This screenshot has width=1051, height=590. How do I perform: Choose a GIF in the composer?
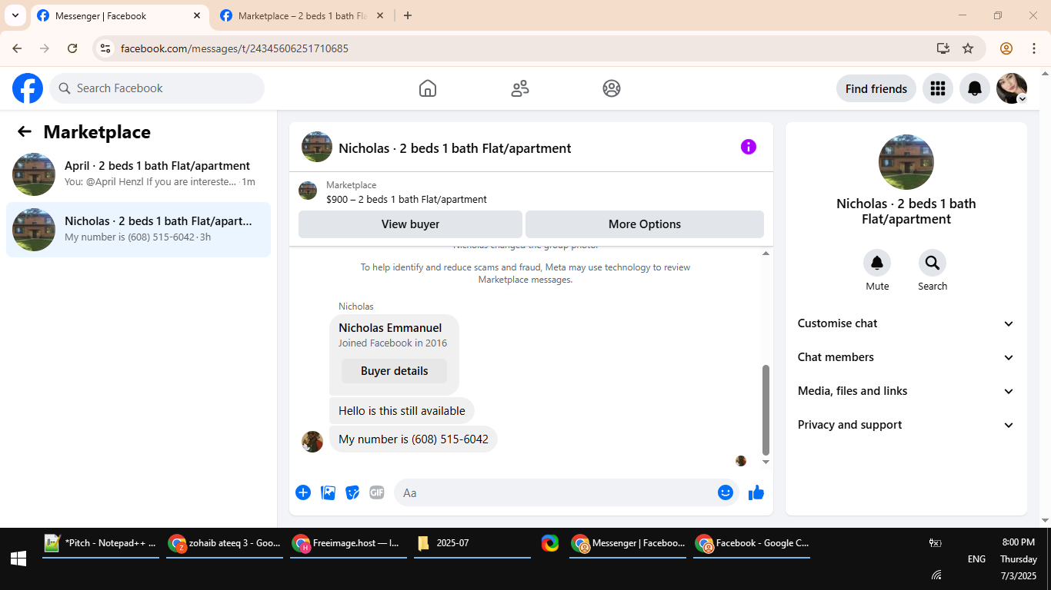point(376,492)
